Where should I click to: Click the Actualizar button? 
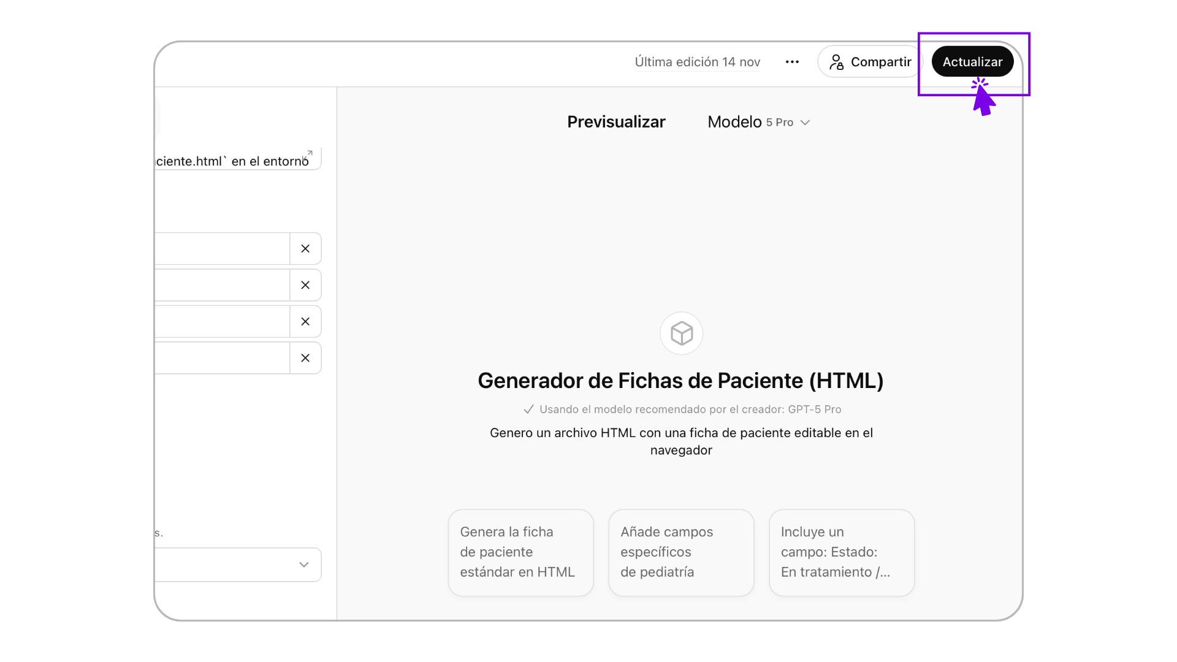point(972,62)
